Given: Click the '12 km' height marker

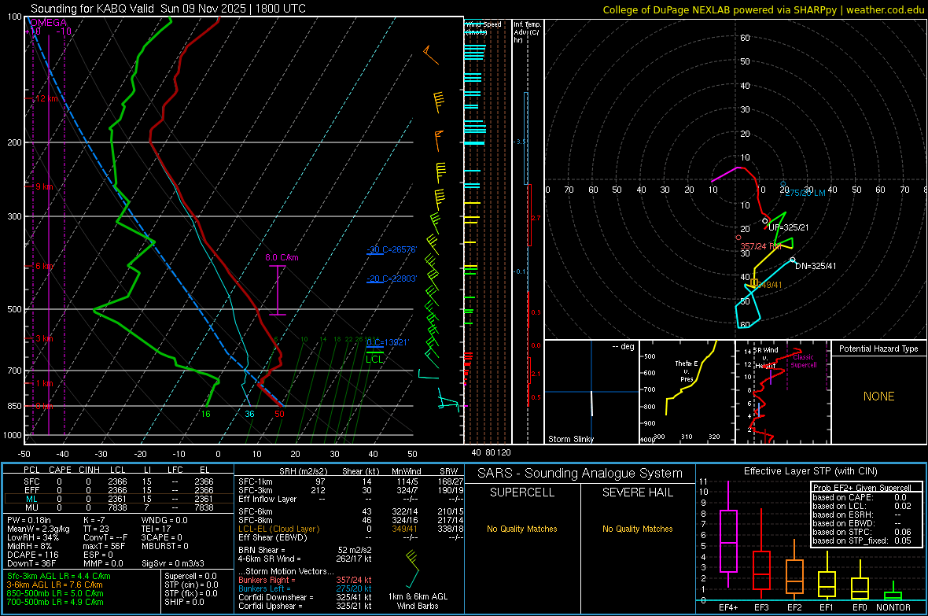Looking at the screenshot, I should (46, 98).
